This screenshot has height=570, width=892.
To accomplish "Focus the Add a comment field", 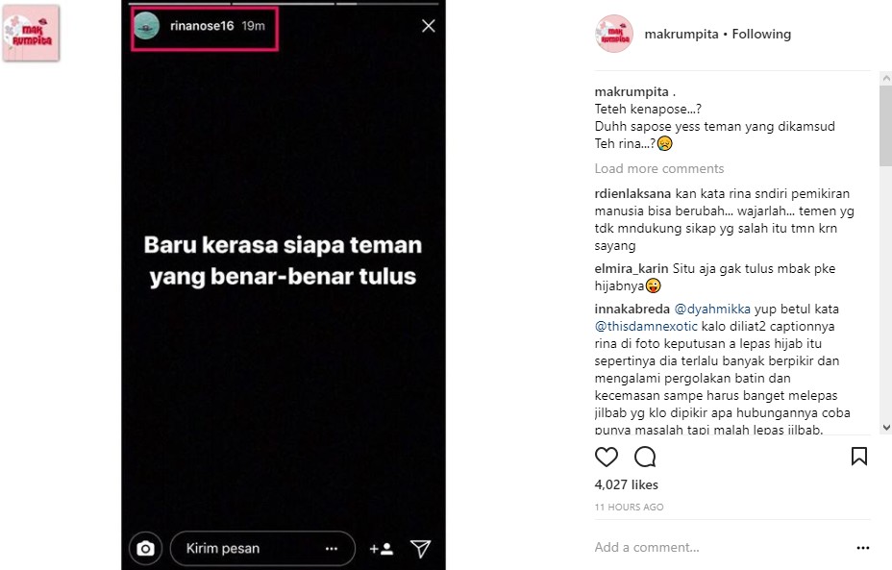I will pos(720,547).
